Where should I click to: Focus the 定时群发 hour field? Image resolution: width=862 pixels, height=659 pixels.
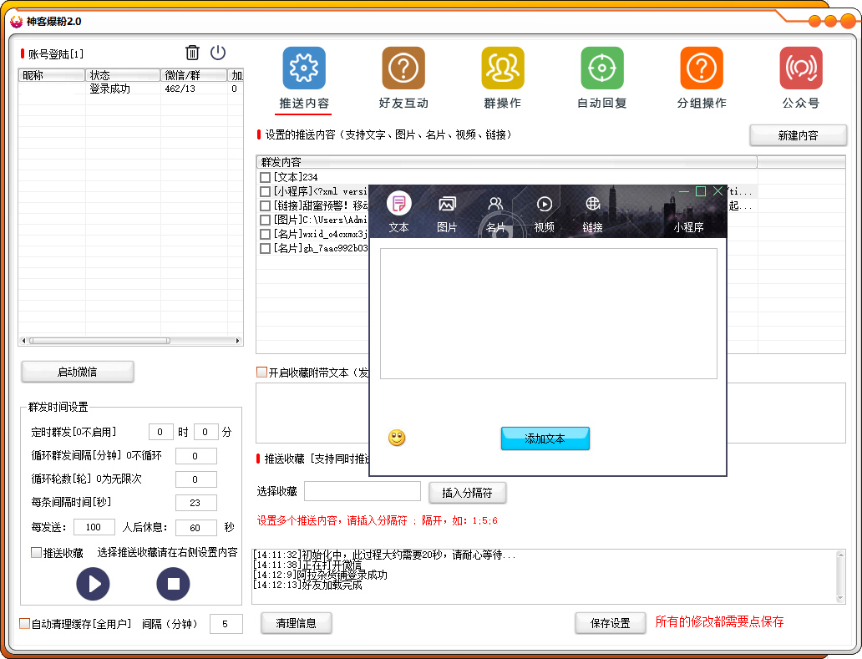[x=160, y=432]
